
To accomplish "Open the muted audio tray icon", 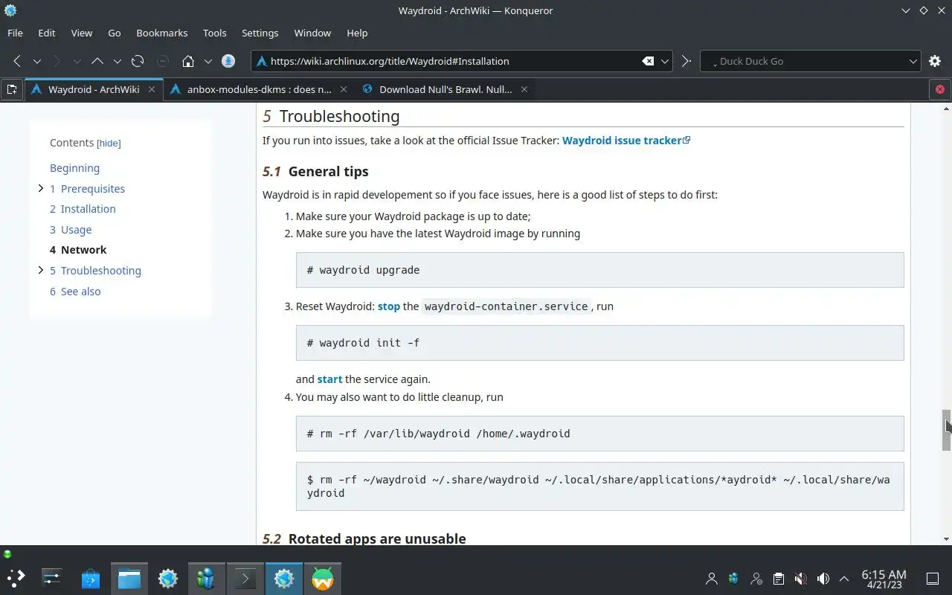I will click(x=800, y=579).
